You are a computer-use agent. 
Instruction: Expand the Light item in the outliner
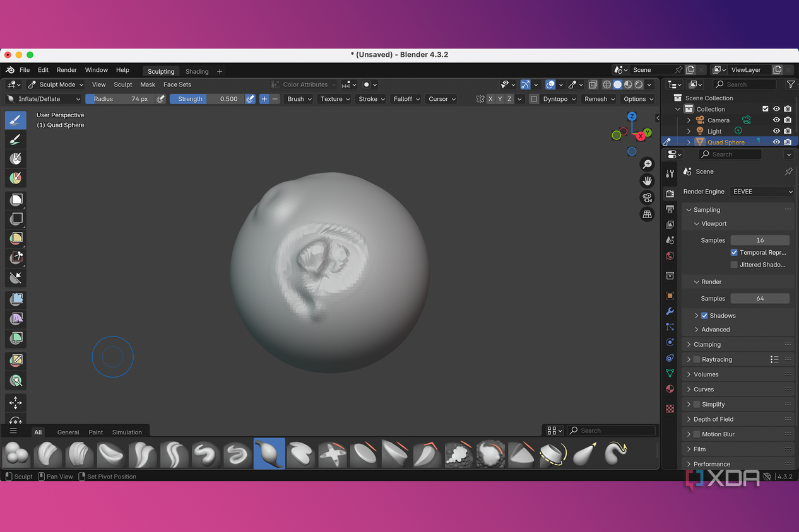[x=689, y=131]
